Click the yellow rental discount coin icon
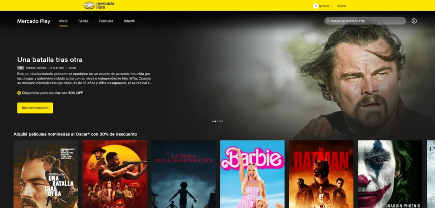The width and height of the screenshot is (435, 208). 19,93
